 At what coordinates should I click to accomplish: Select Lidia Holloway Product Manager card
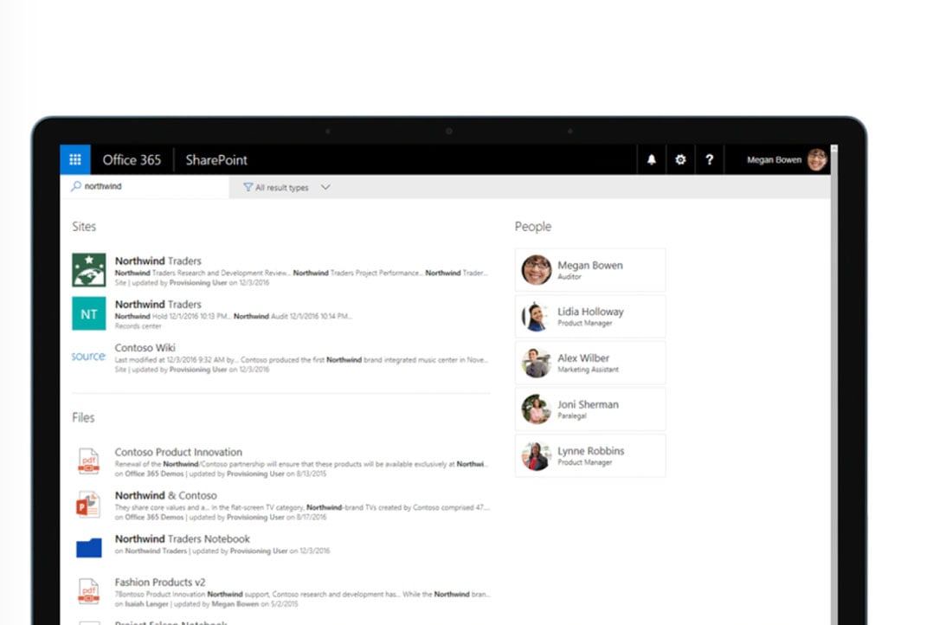pos(590,316)
